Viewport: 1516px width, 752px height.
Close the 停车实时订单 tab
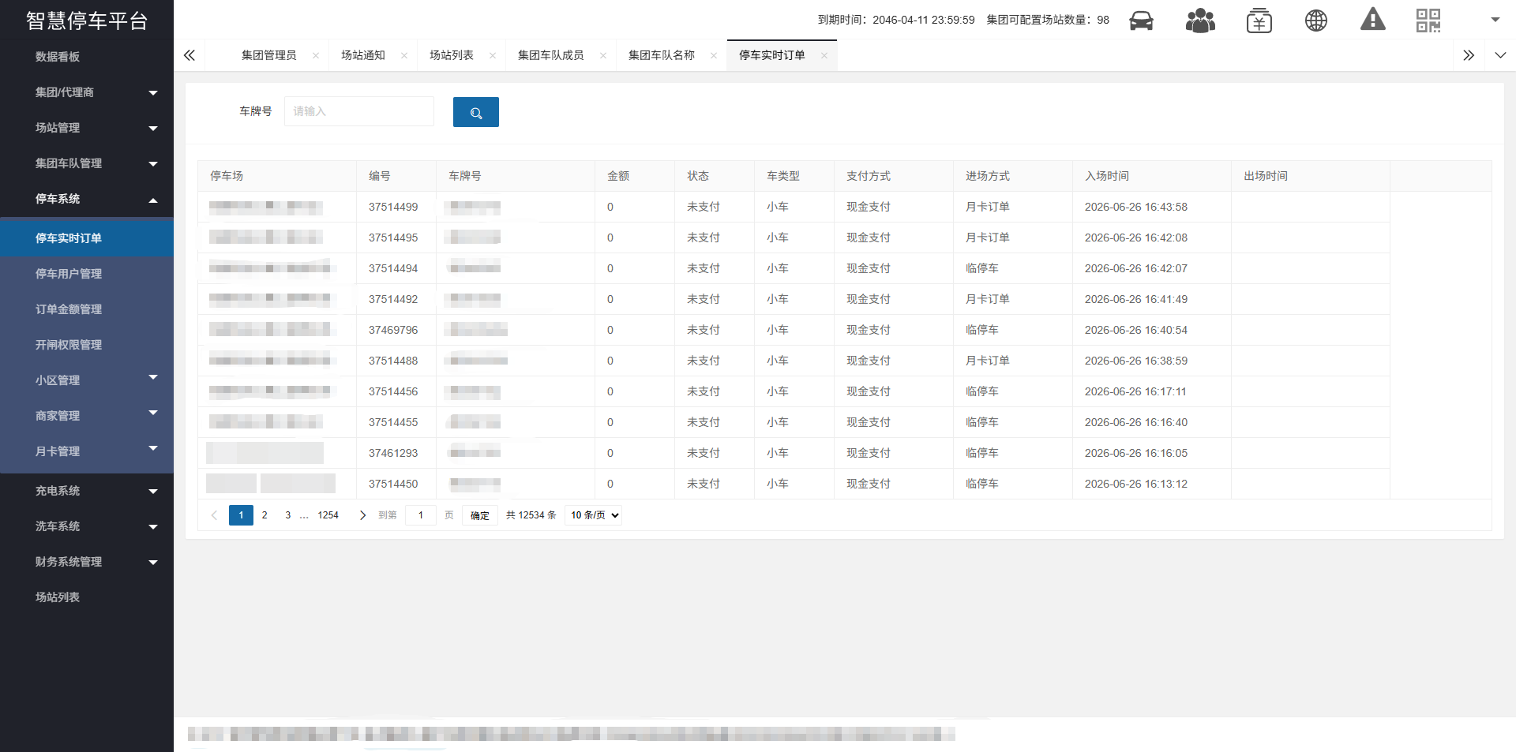tap(824, 55)
